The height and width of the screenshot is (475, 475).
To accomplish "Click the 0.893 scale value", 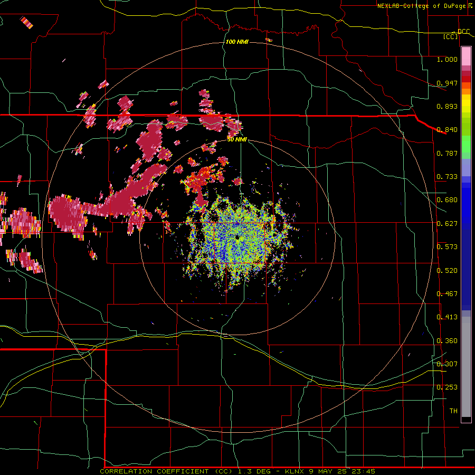I will click(447, 106).
